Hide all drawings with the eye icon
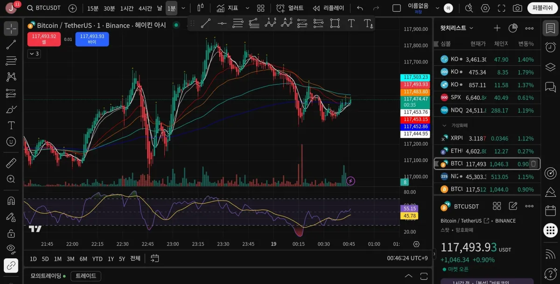 (11, 249)
